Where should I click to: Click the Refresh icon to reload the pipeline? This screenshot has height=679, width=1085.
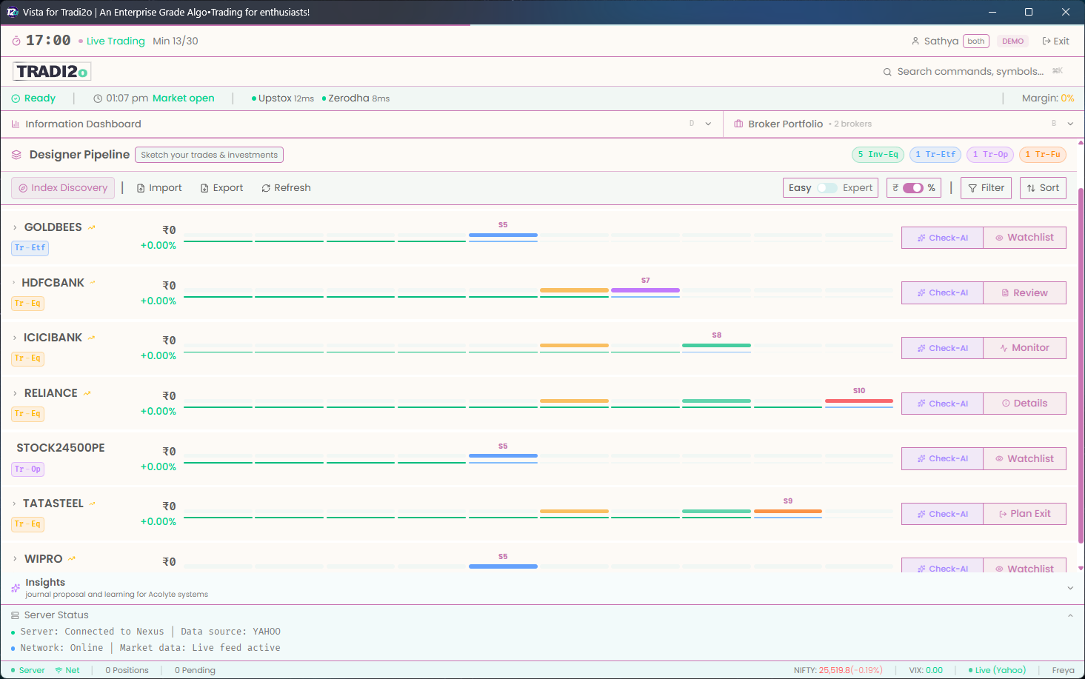click(267, 188)
